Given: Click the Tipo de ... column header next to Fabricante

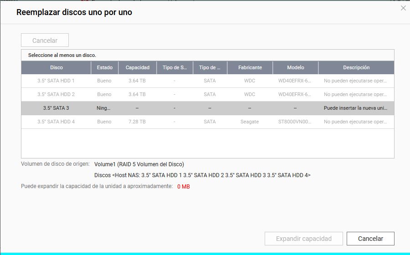Looking at the screenshot, I should click(210, 67).
